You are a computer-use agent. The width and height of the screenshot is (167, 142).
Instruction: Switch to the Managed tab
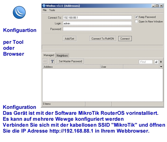(49, 55)
